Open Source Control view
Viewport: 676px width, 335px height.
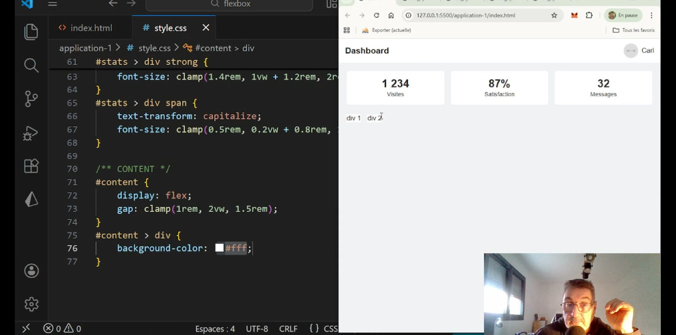(x=31, y=99)
